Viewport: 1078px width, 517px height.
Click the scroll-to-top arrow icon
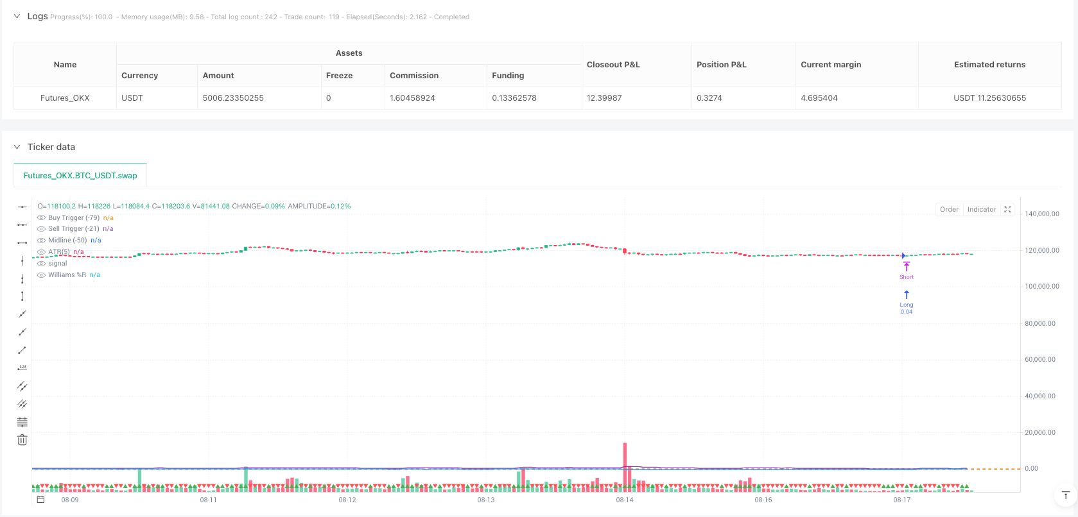click(1066, 495)
